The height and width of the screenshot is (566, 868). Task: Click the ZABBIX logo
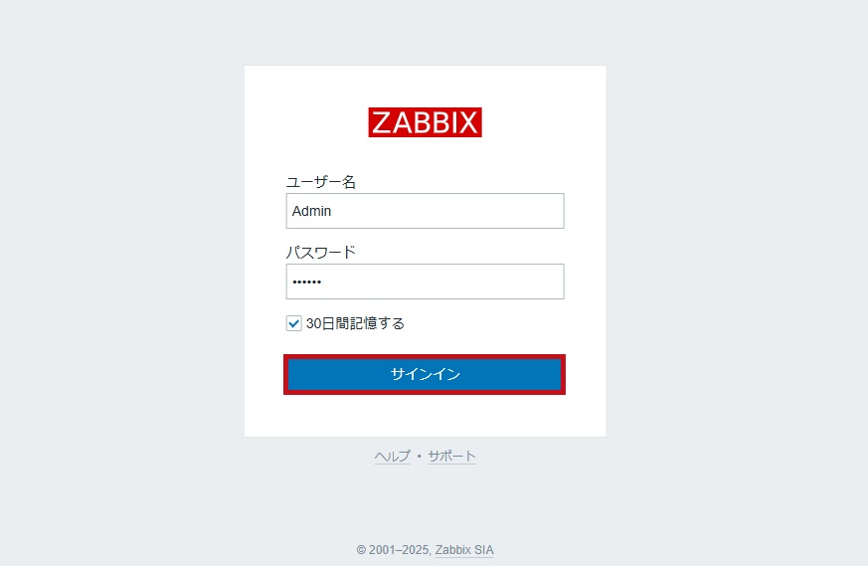coord(425,122)
